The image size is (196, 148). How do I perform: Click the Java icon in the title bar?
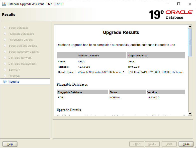4,4
